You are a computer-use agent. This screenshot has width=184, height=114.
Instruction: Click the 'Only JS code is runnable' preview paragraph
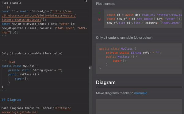pyautogui.click(x=124, y=38)
